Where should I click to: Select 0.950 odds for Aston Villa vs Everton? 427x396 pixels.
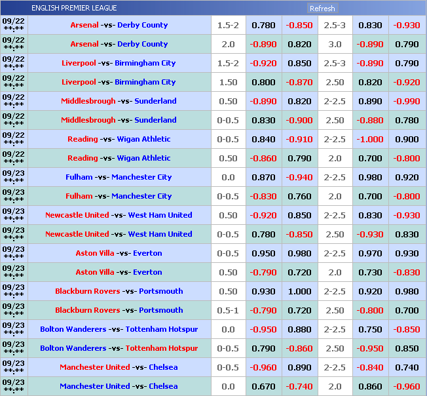coord(263,253)
